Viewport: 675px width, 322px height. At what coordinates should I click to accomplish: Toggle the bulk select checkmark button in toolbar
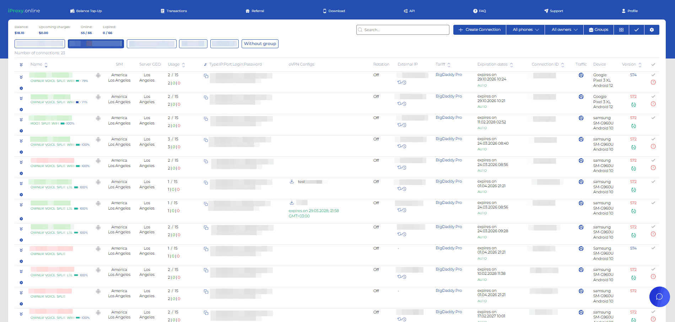pos(636,30)
